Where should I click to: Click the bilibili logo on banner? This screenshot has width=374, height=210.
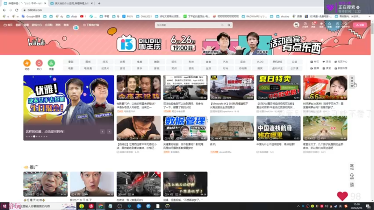coord(36,42)
